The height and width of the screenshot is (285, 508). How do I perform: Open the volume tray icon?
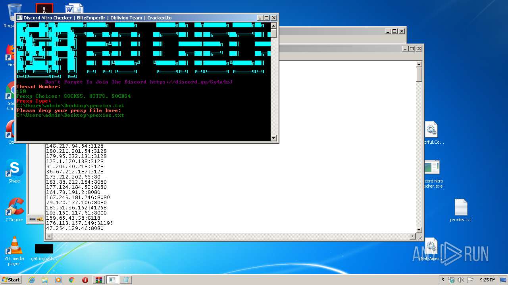point(461,280)
